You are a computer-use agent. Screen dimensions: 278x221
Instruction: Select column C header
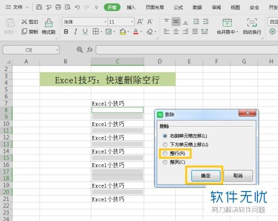117,62
